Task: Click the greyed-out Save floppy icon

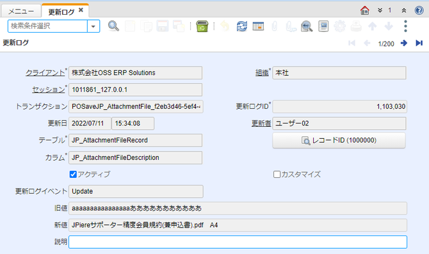Action: click(x=163, y=26)
